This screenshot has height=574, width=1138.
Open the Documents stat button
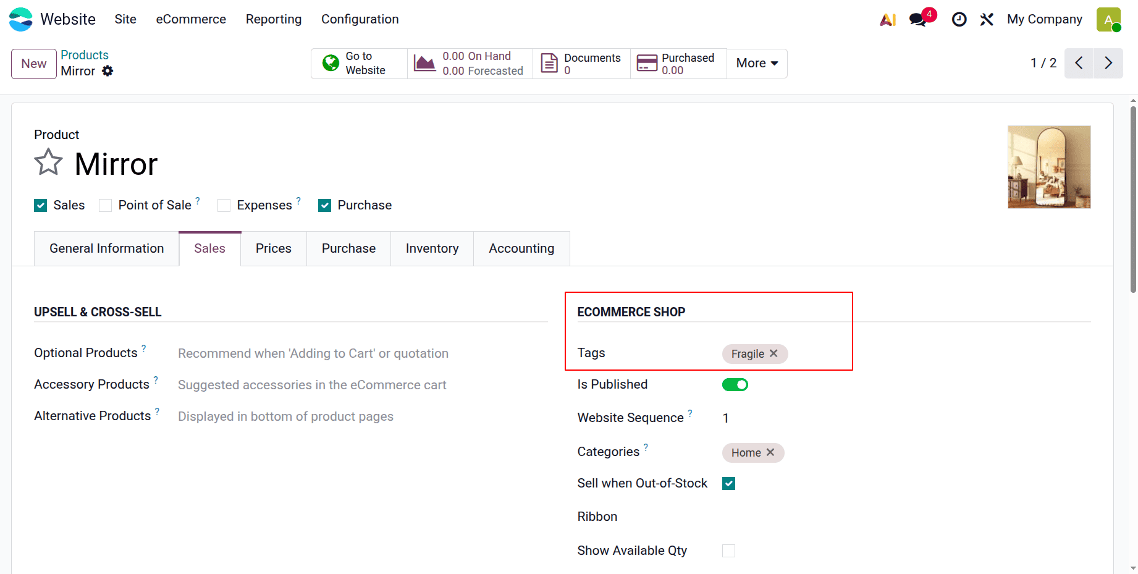point(581,63)
